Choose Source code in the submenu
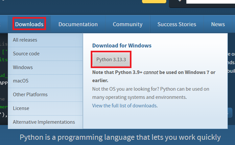 pos(45,54)
